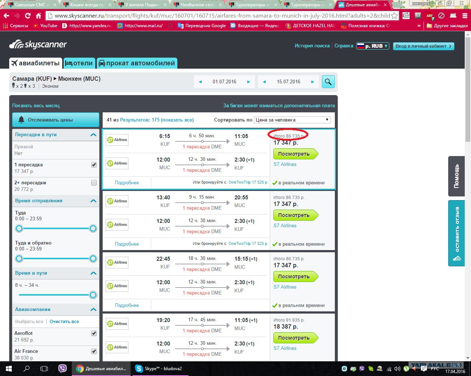
Task: Click Очистить все airlines link
Action: [64, 322]
